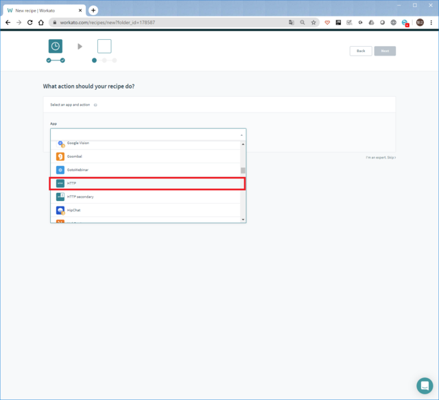Select Google Vision from the list
This screenshot has width=439, height=400.
point(145,144)
